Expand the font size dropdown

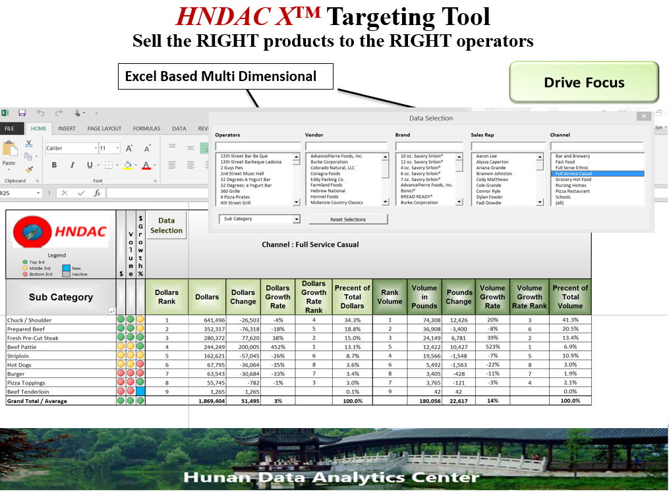point(116,149)
